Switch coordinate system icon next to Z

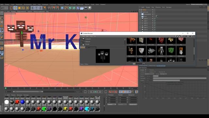(x=44, y=8)
